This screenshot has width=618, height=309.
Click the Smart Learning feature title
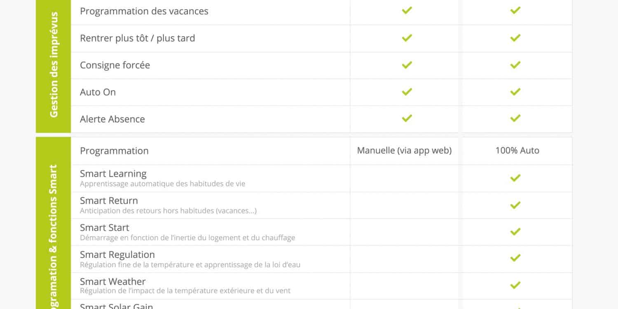[113, 174]
